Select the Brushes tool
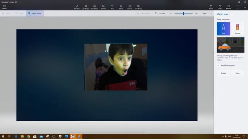 pos(77,7)
